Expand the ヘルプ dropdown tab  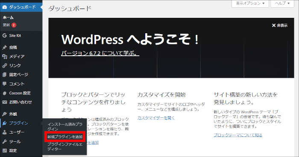pyautogui.click(x=282, y=3)
